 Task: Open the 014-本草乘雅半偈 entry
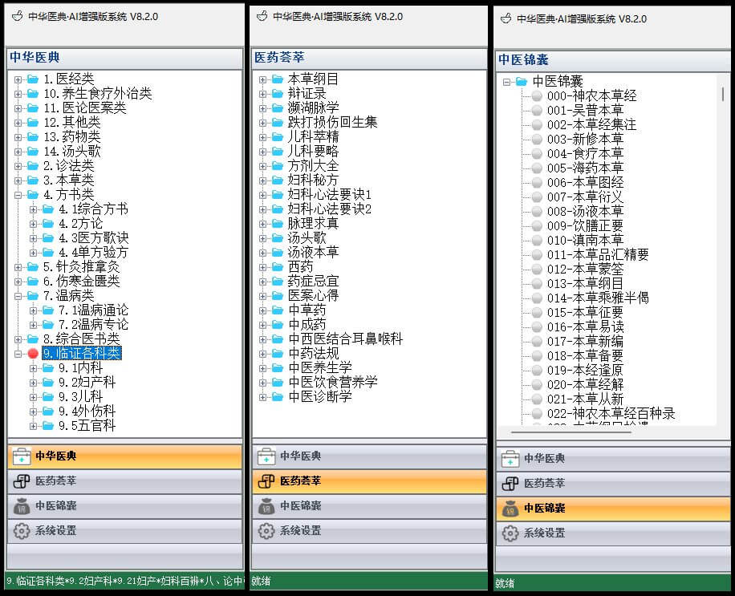click(598, 298)
